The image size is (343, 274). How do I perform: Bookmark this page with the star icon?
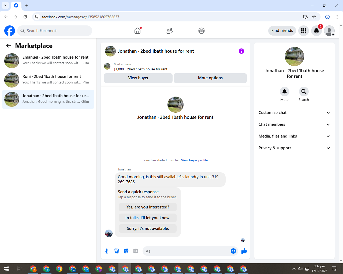point(314,17)
